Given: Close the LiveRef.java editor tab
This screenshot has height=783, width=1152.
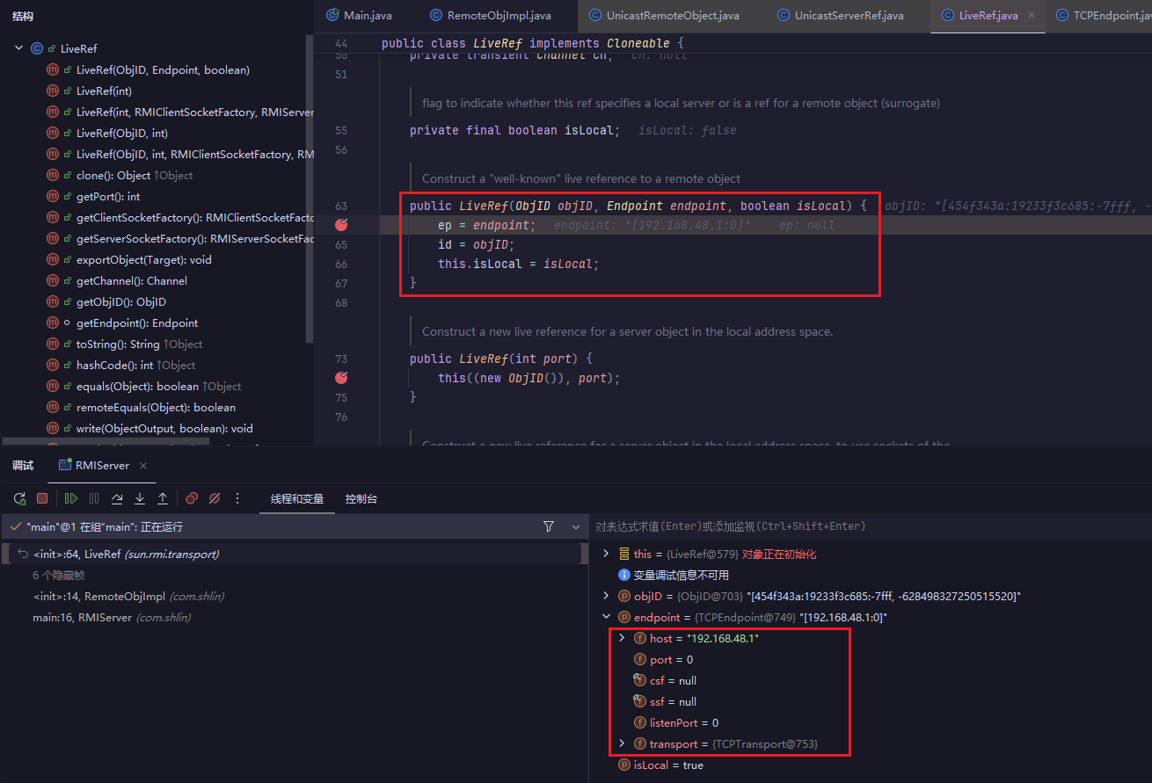Looking at the screenshot, I should coord(1032,16).
